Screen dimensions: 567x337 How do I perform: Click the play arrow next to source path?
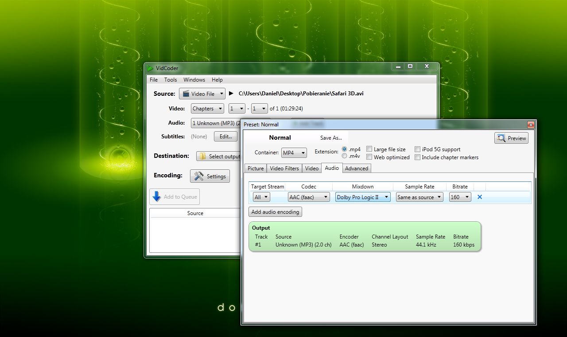point(231,94)
